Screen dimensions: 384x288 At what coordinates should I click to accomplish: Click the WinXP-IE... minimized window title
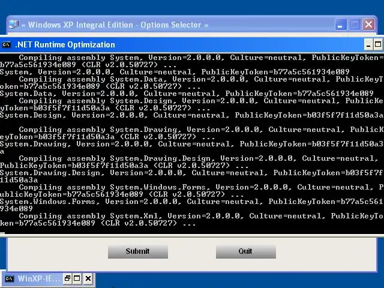point(38,278)
